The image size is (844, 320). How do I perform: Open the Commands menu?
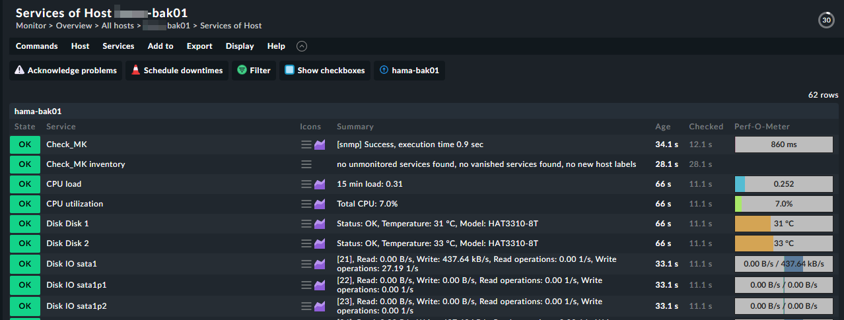point(37,46)
